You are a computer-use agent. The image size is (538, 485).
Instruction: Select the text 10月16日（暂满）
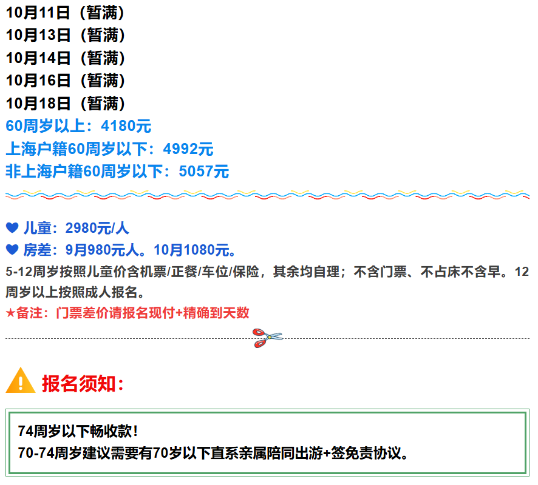point(66,81)
